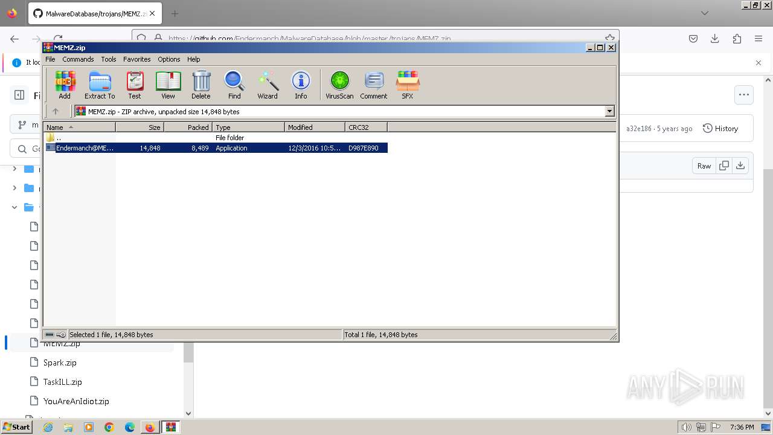This screenshot has height=435, width=773.
Task: Select Spark.zip in the file tree
Action: [x=60, y=362]
